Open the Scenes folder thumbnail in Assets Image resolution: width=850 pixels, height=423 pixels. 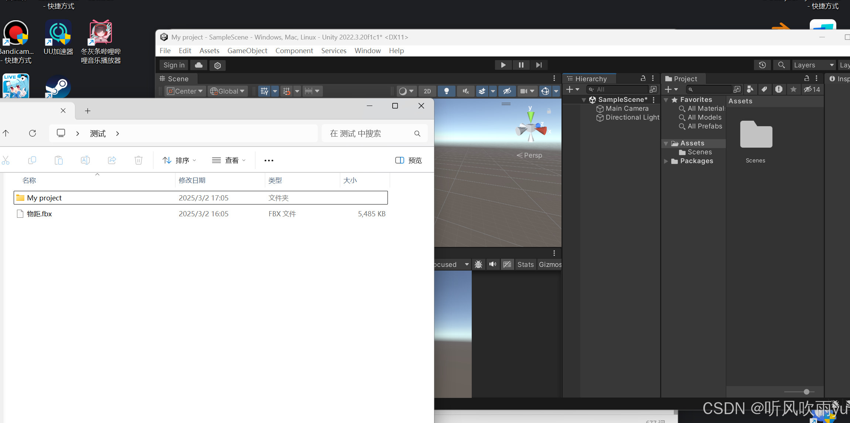756,135
